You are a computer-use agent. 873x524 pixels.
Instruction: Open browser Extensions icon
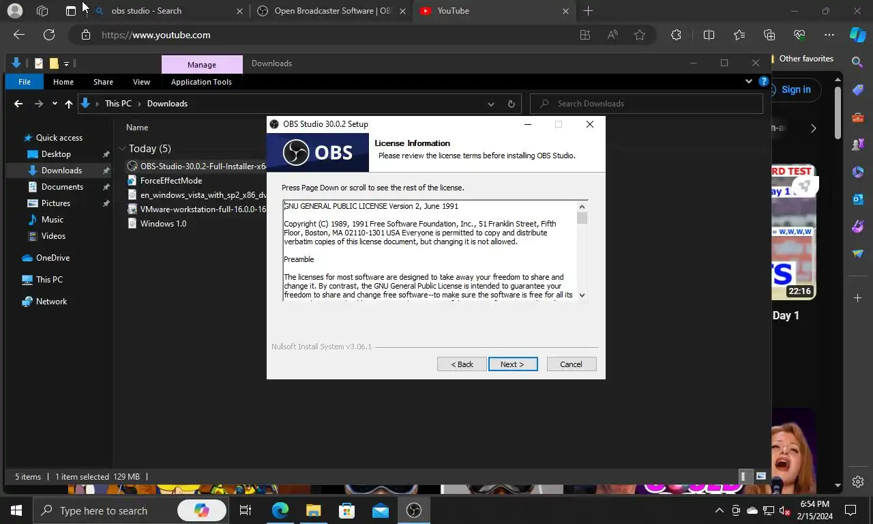(x=676, y=35)
